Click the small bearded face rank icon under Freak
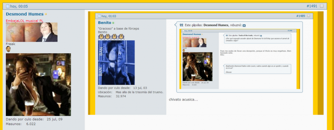This screenshot has height=130, width=334. point(8,49)
